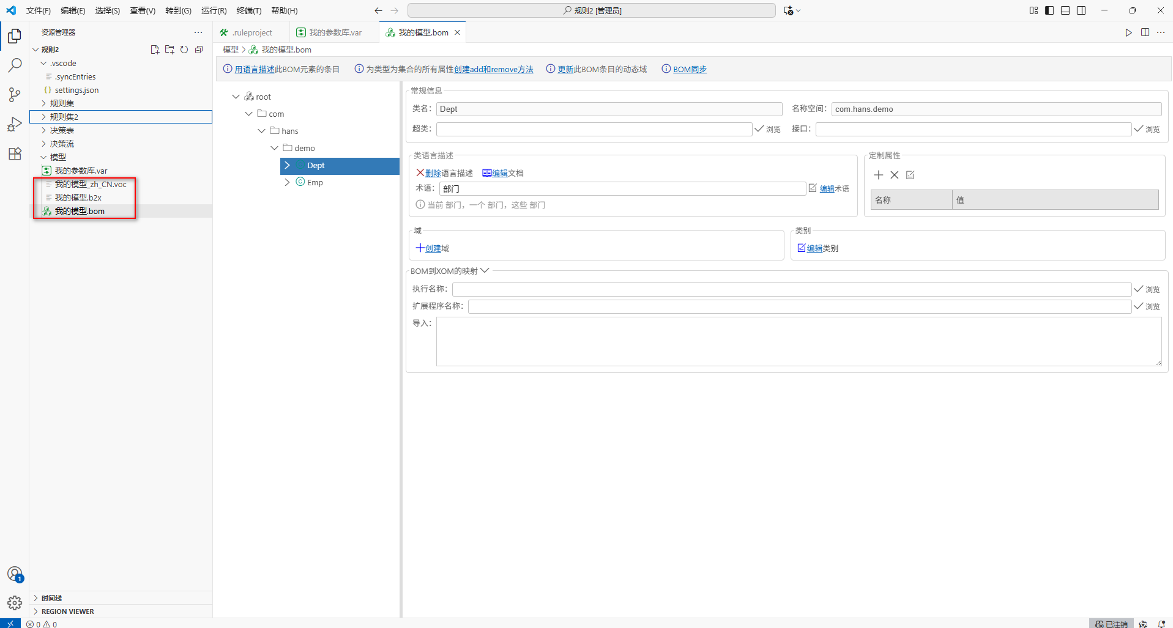Viewport: 1173px width, 628px height.
Task: Open the Source Control view
Action: pos(15,95)
